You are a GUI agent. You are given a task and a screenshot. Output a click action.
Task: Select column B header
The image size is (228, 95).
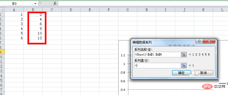[33, 10]
